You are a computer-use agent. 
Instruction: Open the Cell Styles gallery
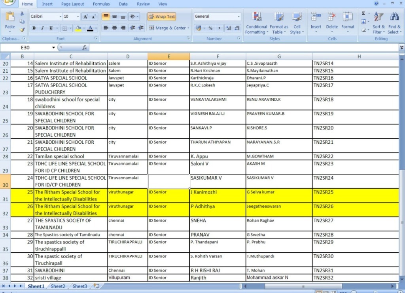[x=297, y=23]
